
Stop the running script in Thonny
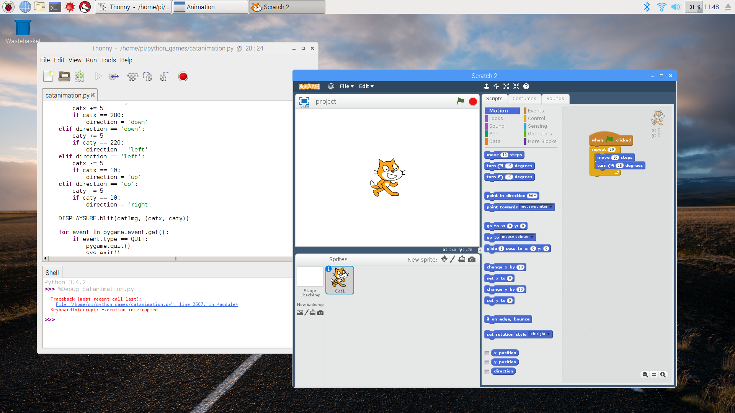click(183, 76)
